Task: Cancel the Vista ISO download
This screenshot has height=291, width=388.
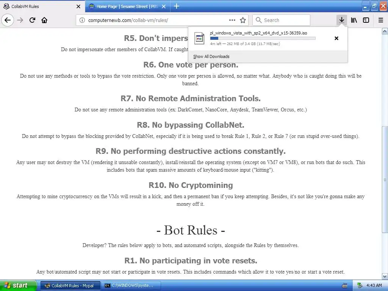Action: point(336,38)
